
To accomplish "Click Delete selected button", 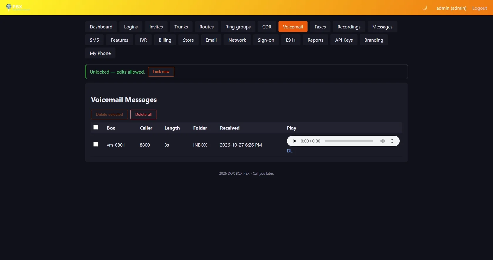I will pos(109,114).
